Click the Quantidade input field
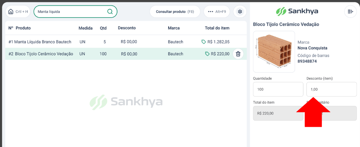 [278, 89]
